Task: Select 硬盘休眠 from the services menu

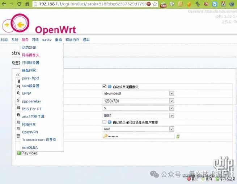Action: coord(29,70)
